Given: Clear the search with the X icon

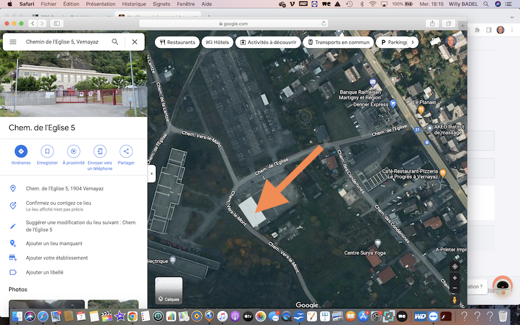Looking at the screenshot, I should pos(135,42).
